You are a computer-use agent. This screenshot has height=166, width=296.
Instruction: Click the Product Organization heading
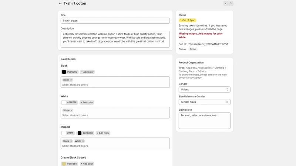pos(191,63)
